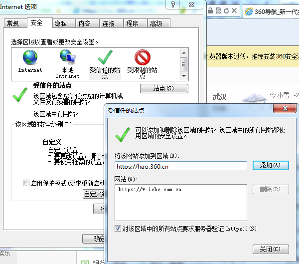
Task: Click the zone list scrollbar thumb
Action: [184, 64]
